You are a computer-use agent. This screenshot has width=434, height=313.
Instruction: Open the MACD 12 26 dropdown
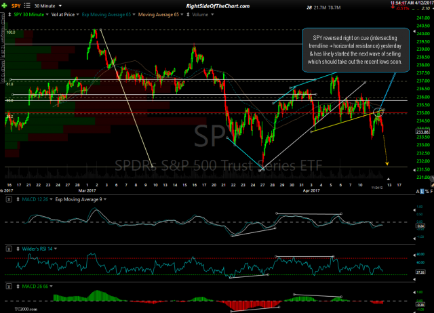coord(51,199)
